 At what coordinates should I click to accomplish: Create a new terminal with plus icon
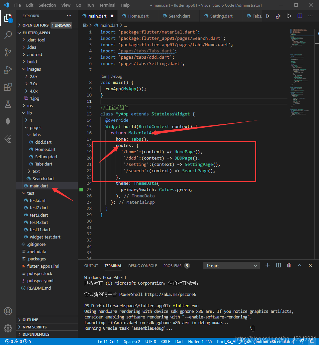click(x=267, y=266)
